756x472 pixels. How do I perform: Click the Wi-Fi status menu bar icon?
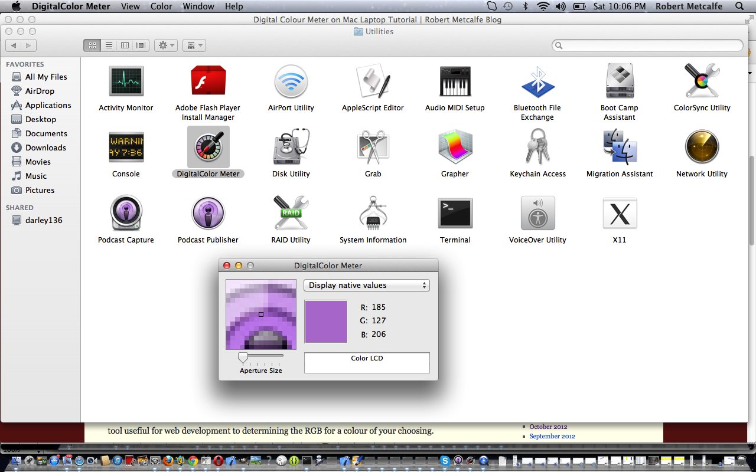[543, 6]
